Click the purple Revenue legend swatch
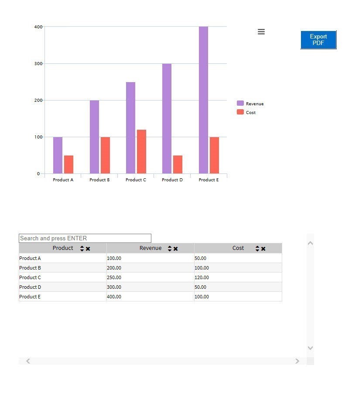This screenshot has width=359, height=398. 240,104
